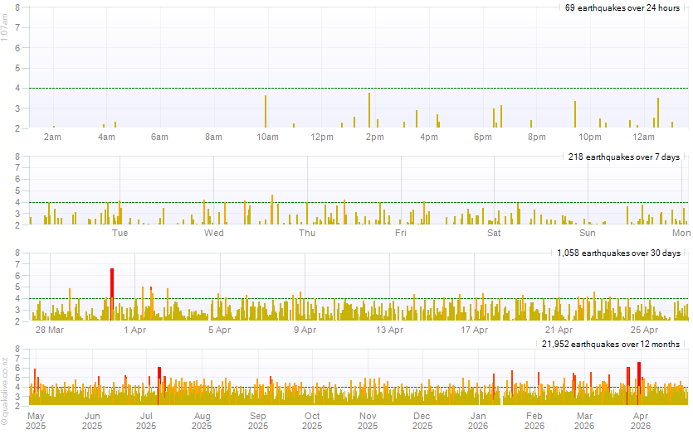Click the 'Nov 2025' label on the 12-month axis

coord(368,421)
